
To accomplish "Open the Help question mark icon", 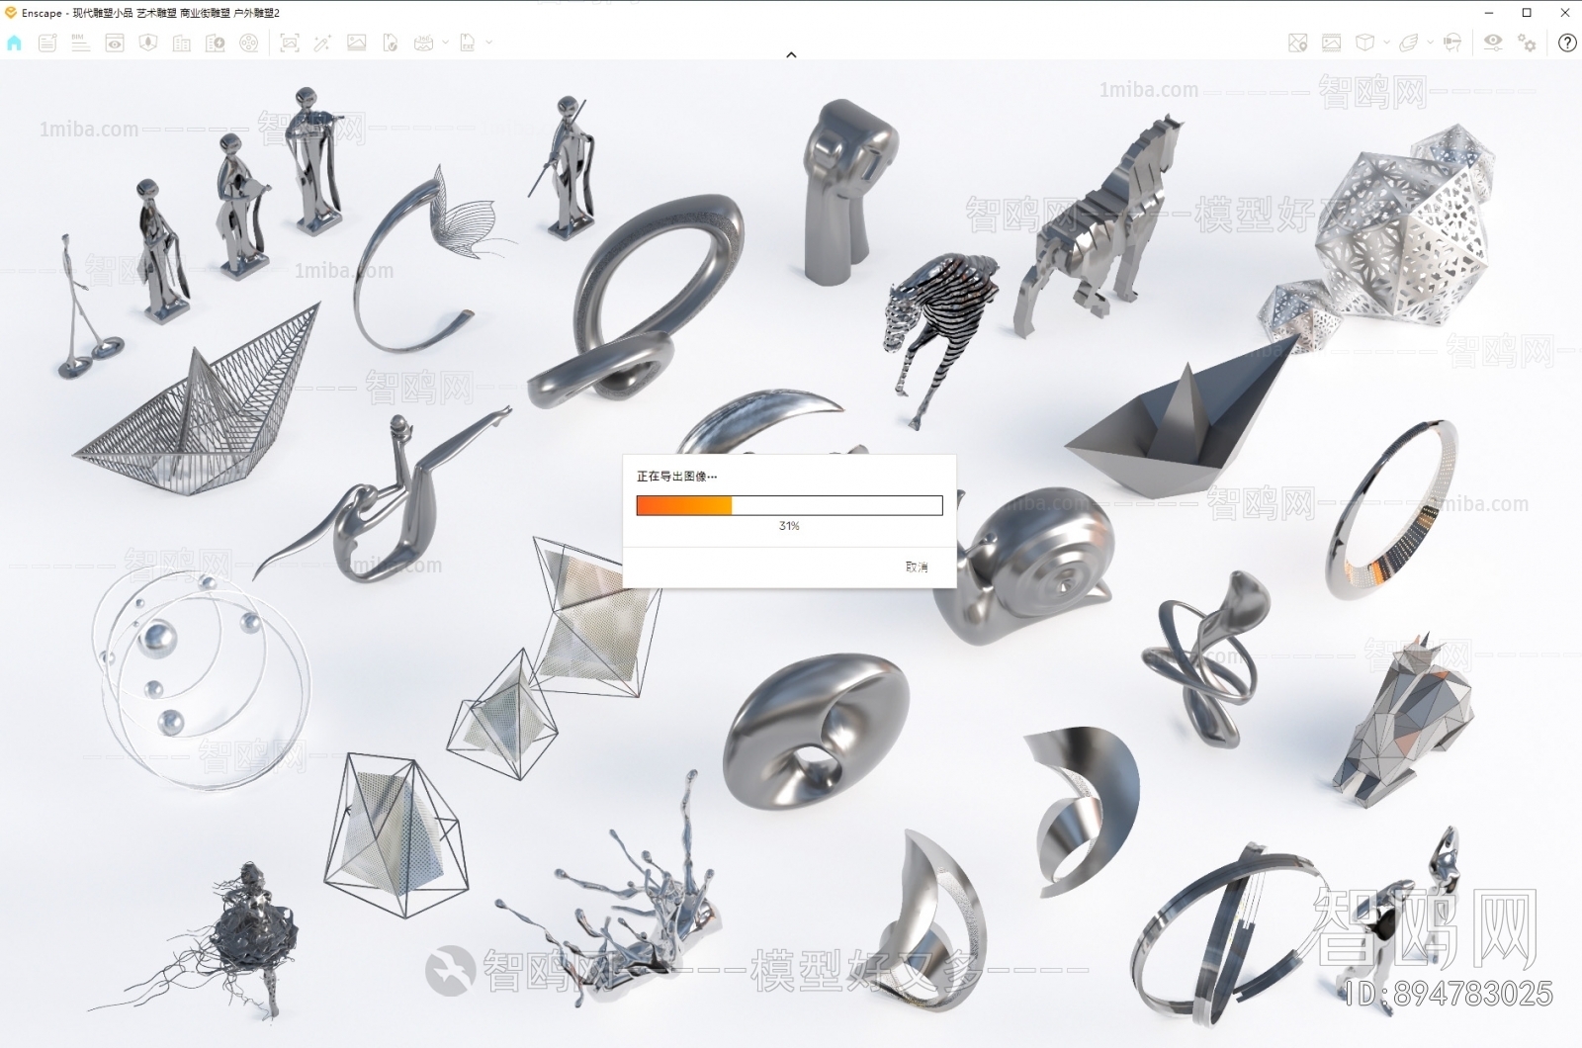I will [x=1567, y=43].
